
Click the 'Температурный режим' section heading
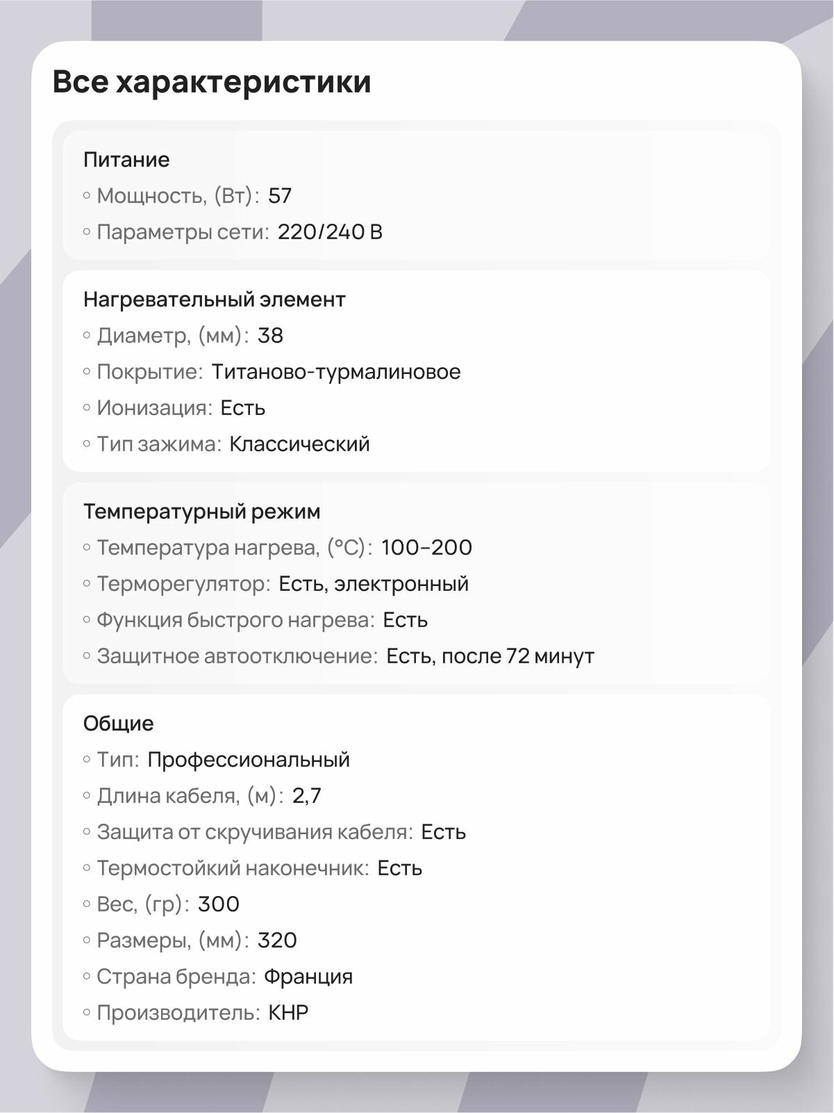point(202,512)
